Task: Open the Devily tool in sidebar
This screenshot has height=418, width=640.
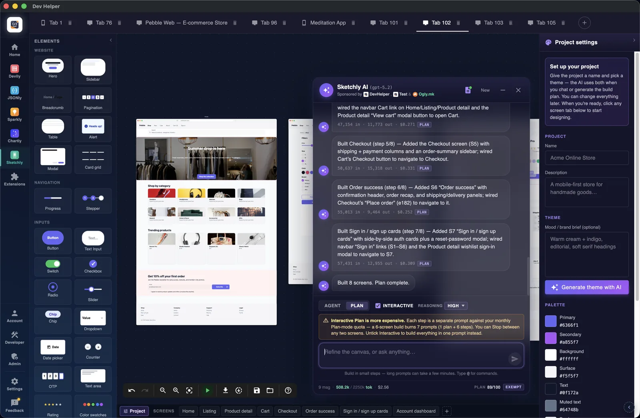Action: [14, 72]
